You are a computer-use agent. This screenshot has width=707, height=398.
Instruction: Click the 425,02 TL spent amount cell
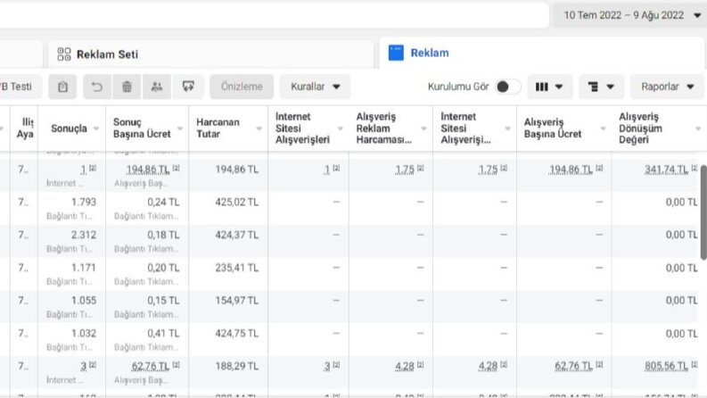[237, 203]
